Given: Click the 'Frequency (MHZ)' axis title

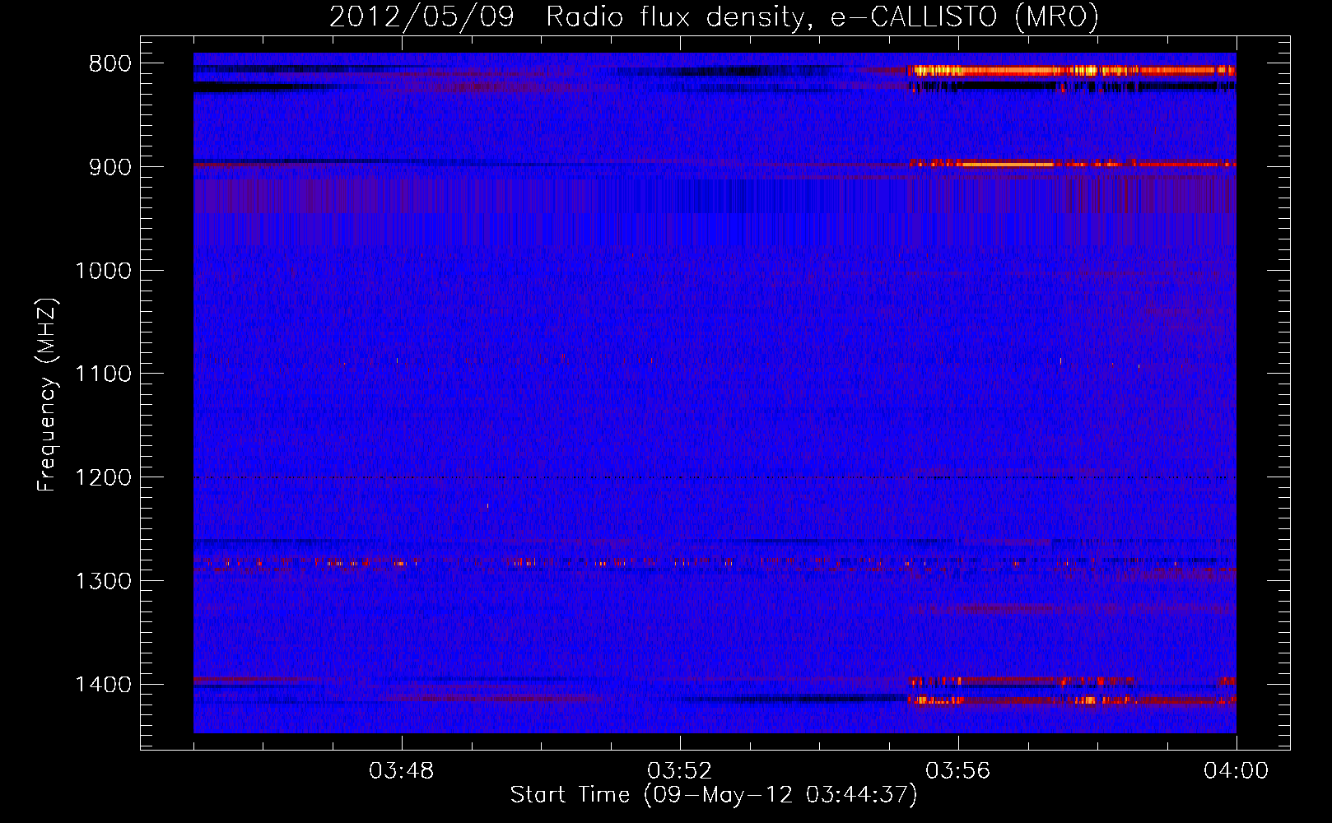Looking at the screenshot, I should coord(47,395).
